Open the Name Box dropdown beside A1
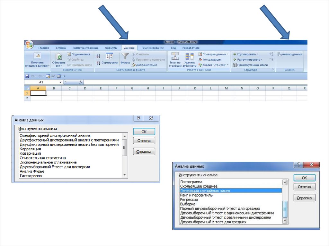329x246 pixels. tap(60, 82)
